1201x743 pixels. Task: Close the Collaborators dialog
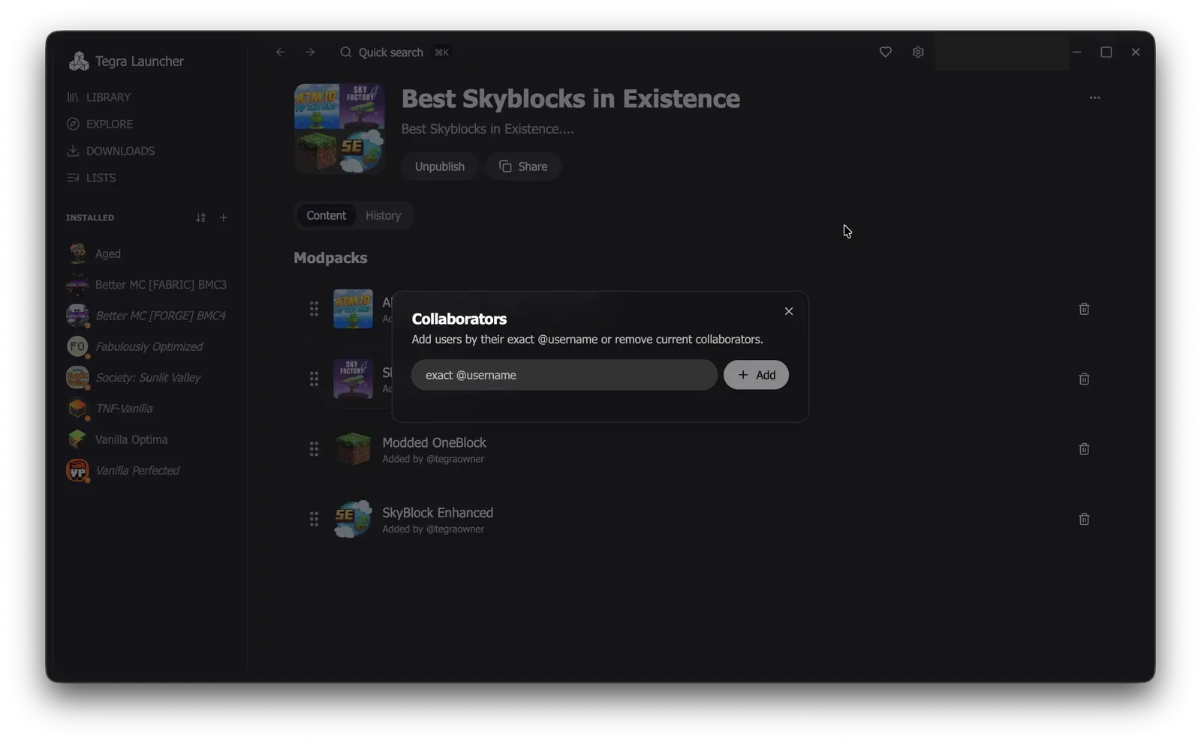(x=788, y=311)
